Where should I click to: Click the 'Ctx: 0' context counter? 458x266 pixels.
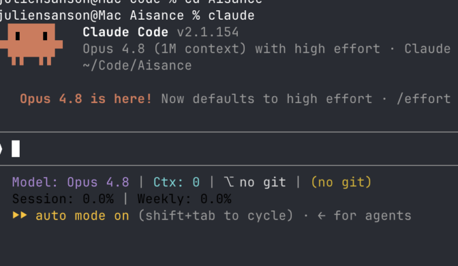tap(176, 182)
